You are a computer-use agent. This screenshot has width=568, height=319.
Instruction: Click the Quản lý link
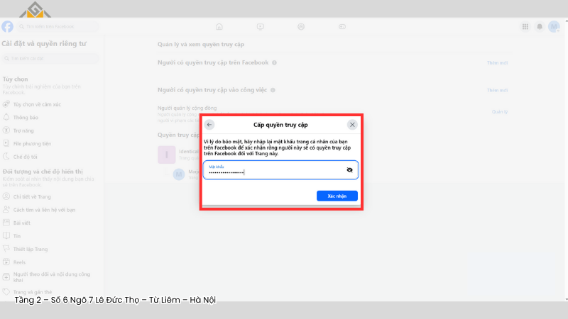click(x=500, y=111)
